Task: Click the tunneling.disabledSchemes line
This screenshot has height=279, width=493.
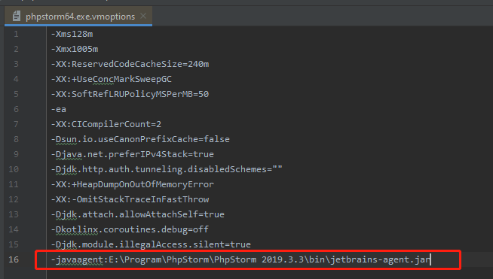Action: pos(167,169)
